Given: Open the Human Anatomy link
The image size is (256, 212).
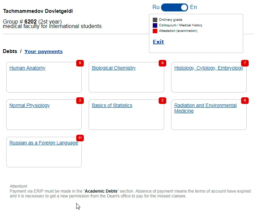Looking at the screenshot, I should pos(27,68).
